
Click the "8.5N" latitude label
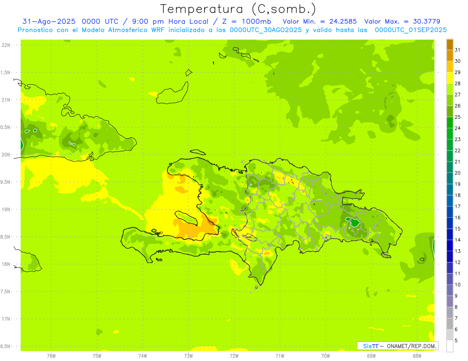pos(6,237)
